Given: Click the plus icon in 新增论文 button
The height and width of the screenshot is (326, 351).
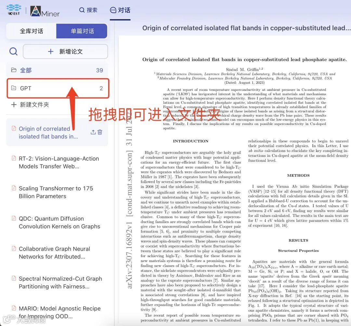Looking at the screenshot, I should (x=51, y=51).
